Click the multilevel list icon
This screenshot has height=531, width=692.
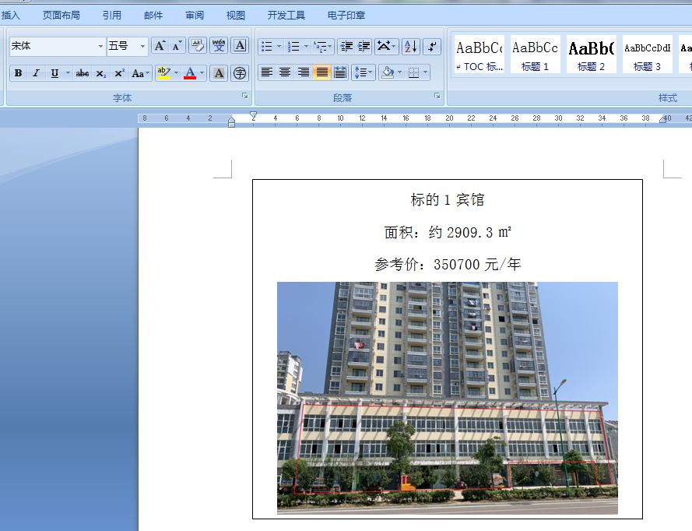[x=322, y=47]
